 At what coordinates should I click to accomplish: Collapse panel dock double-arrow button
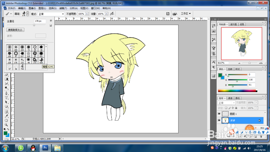point(265,19)
